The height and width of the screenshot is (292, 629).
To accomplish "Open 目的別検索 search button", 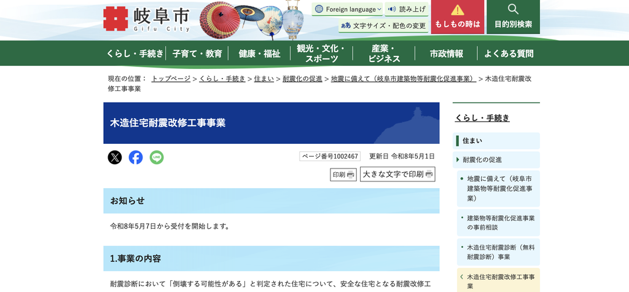I will (513, 17).
